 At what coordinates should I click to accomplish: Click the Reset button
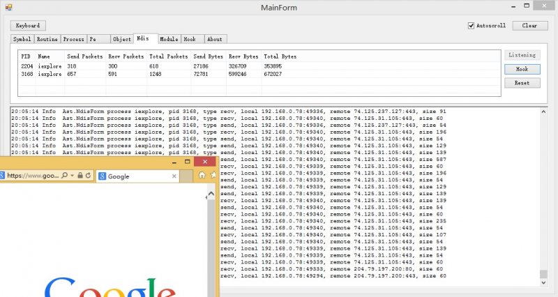[x=522, y=83]
